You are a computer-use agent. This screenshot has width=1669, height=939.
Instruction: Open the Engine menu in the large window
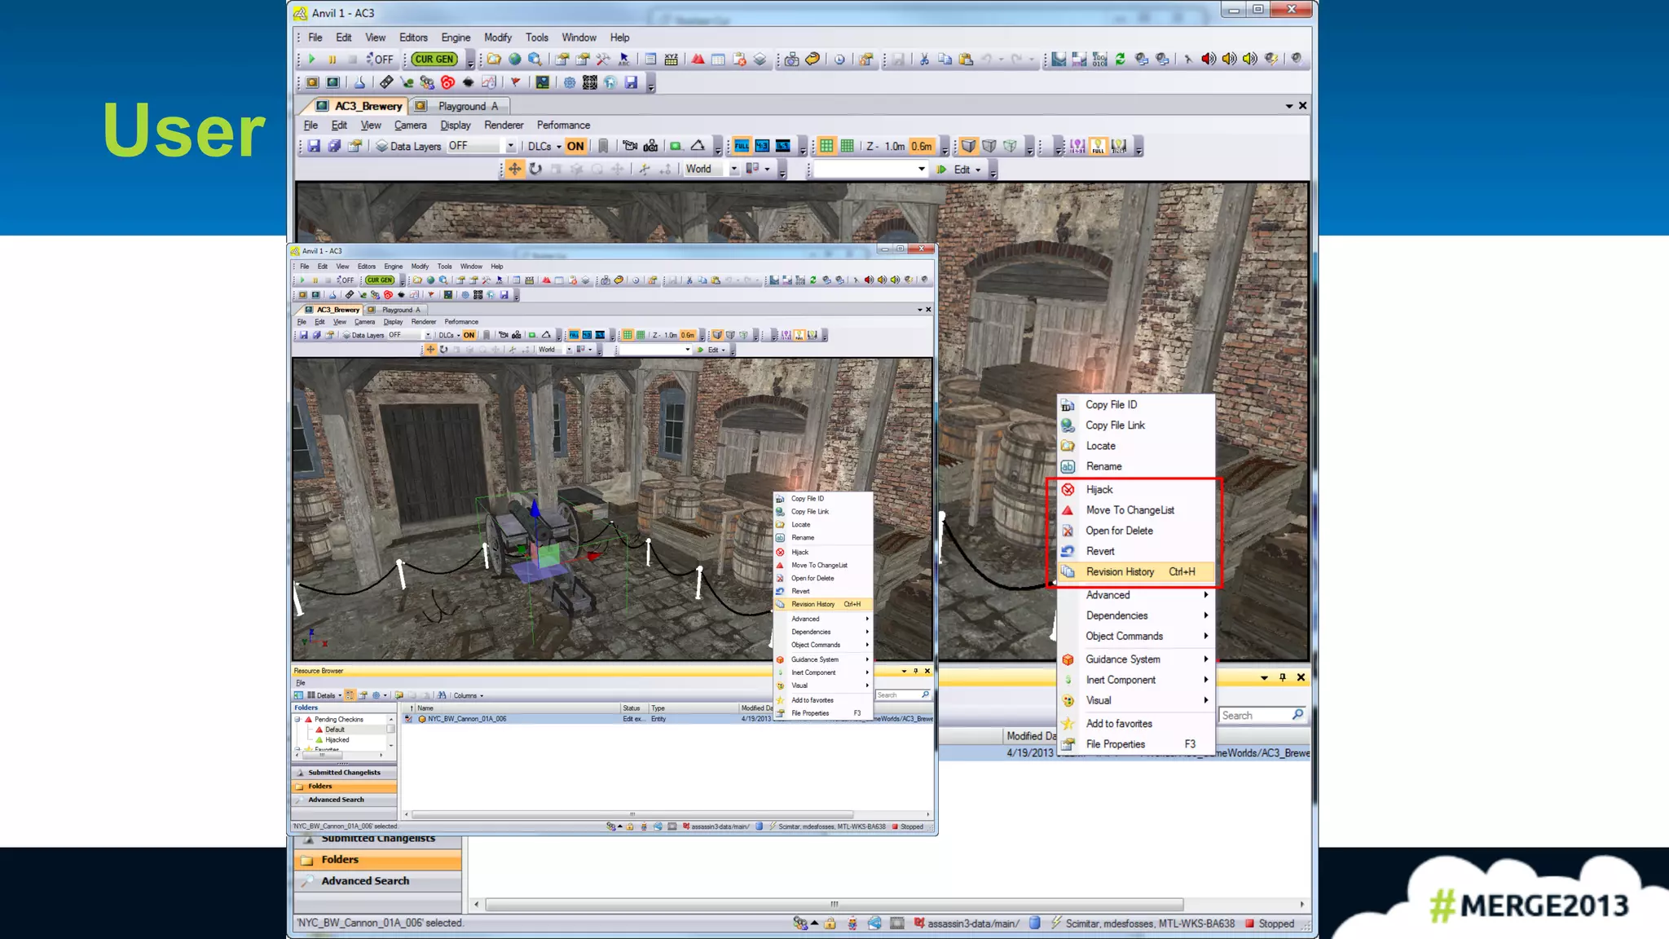(x=456, y=37)
